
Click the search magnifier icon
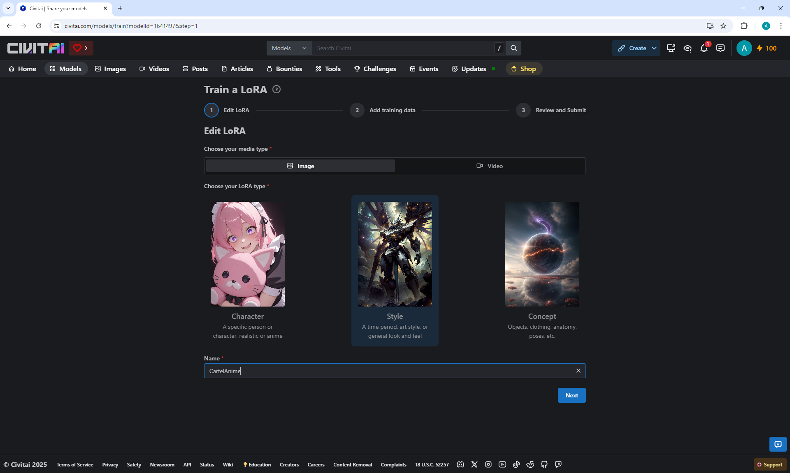coord(513,48)
